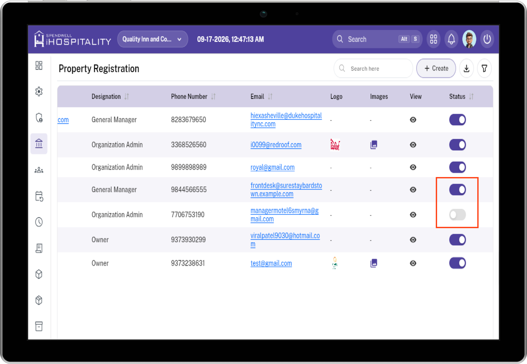This screenshot has width=527, height=364.
Task: Open images gallery for test@gmail.com row
Action: (374, 263)
